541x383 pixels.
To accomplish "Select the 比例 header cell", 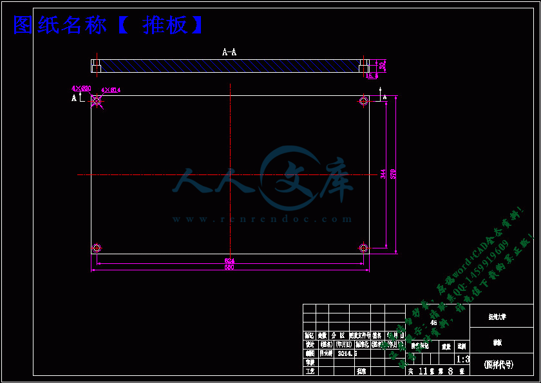I will (x=461, y=346).
